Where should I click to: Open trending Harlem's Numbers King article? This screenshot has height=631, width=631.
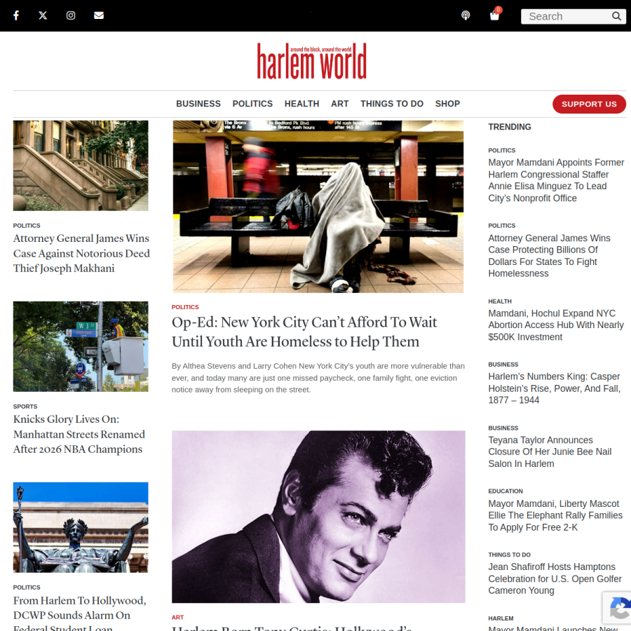click(x=554, y=388)
